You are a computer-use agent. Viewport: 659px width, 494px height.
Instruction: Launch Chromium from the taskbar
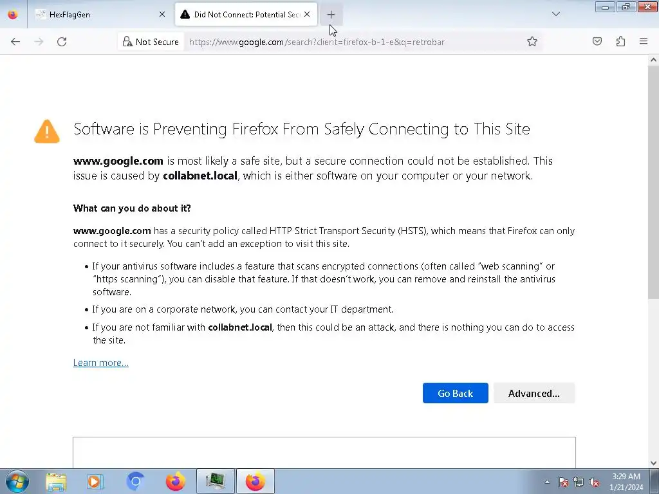pos(135,481)
